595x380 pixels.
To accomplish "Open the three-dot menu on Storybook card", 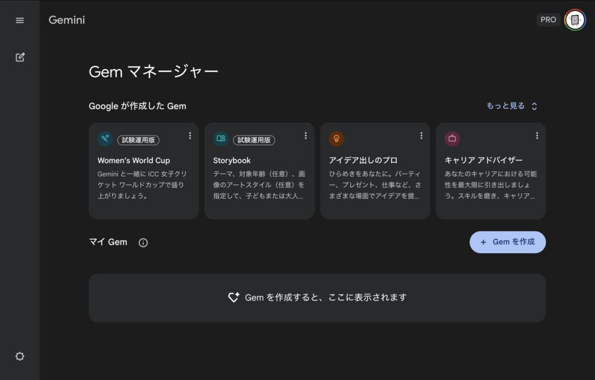I will 306,136.
